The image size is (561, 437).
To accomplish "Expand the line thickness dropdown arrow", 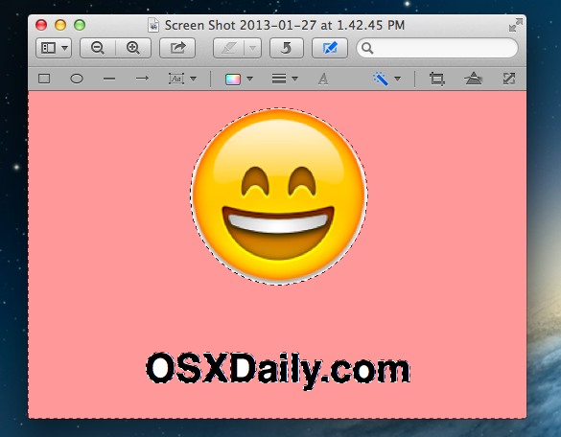I will click(294, 79).
